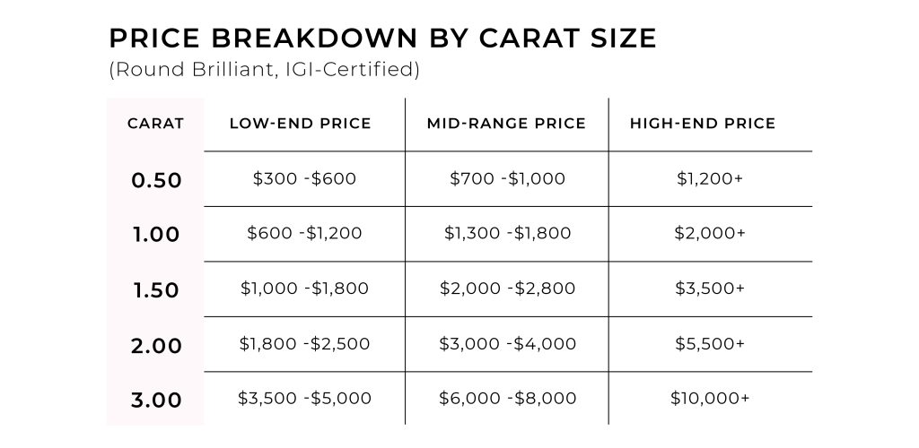The height and width of the screenshot is (448, 919).
Task: Click the MID-RANGE PRICE header
Action: click(x=506, y=124)
